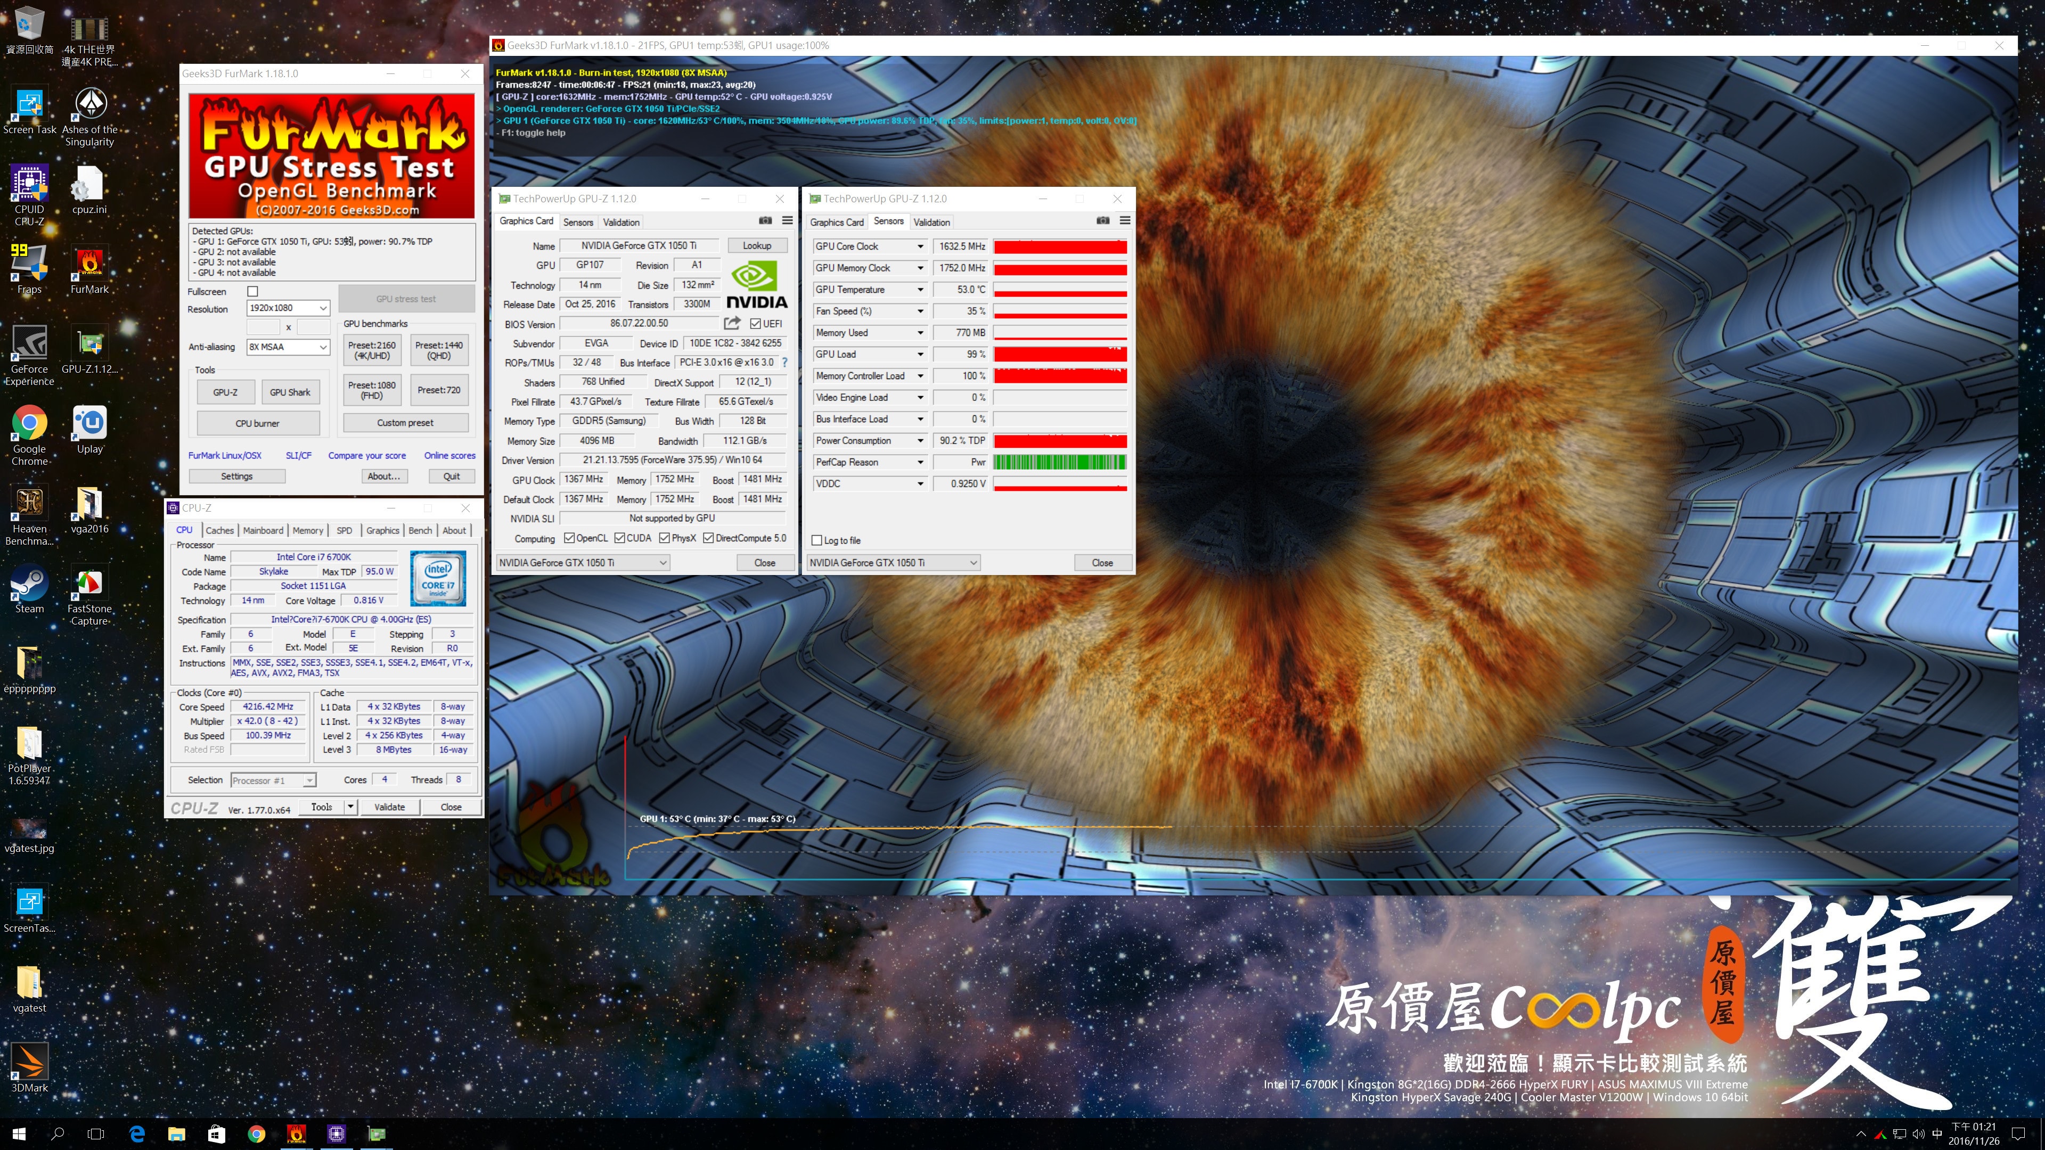Open GPU selector in Graphics Card window
The image size is (2045, 1150).
coord(583,563)
